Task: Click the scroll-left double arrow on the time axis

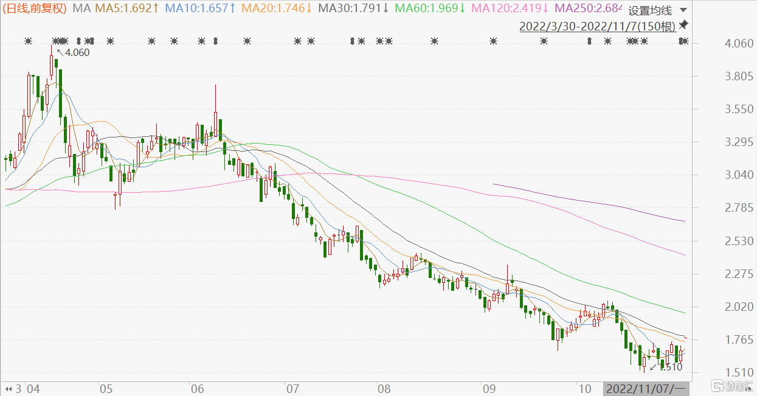Action: [9, 389]
